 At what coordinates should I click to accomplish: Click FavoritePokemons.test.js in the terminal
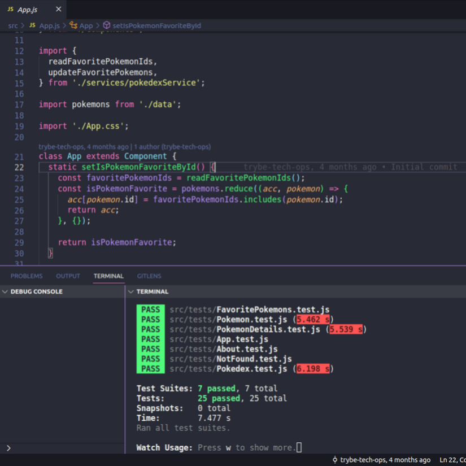tap(273, 310)
